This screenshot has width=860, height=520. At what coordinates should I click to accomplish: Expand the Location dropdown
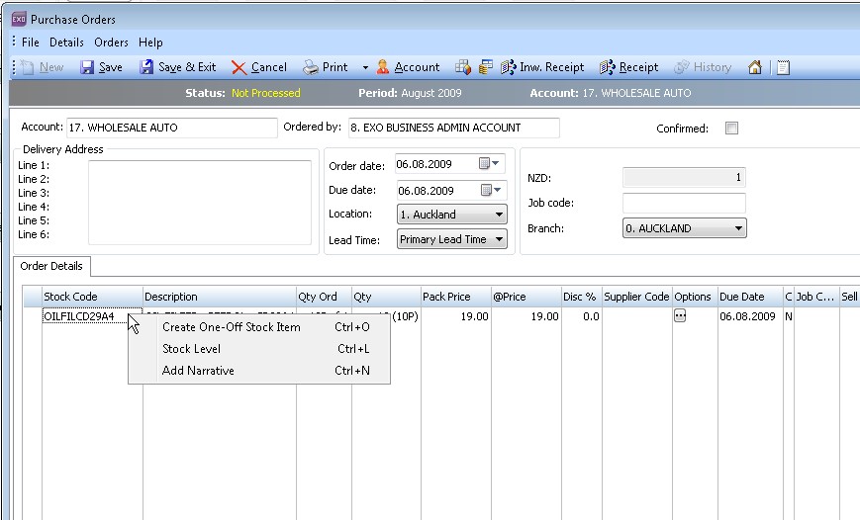point(499,215)
